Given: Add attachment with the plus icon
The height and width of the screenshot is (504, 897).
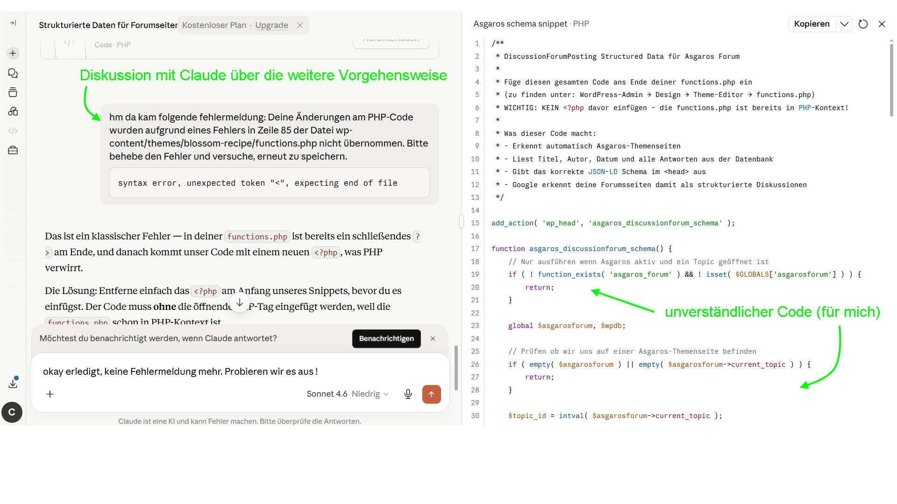Looking at the screenshot, I should point(50,394).
